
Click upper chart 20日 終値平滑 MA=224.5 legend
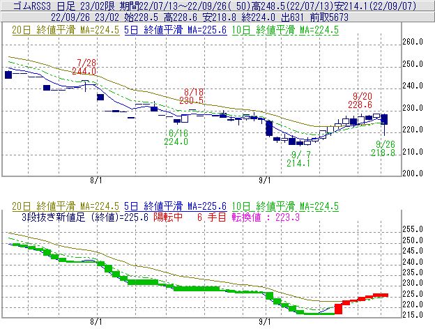(x=66, y=30)
